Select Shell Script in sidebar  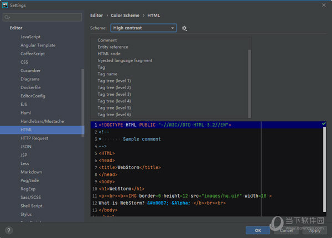pos(32,206)
